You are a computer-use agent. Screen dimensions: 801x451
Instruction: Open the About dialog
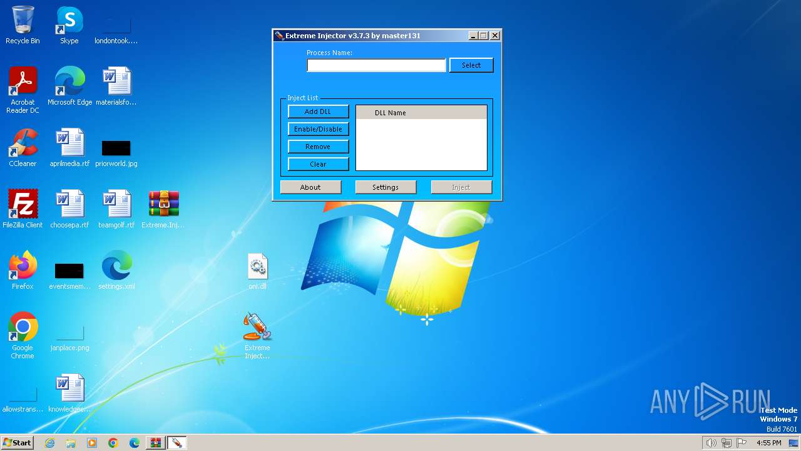click(x=310, y=187)
